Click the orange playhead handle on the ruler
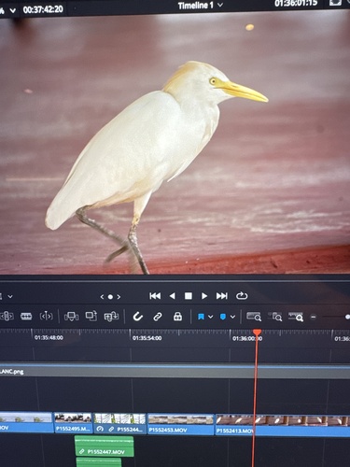The height and width of the screenshot is (467, 350). pos(257,333)
